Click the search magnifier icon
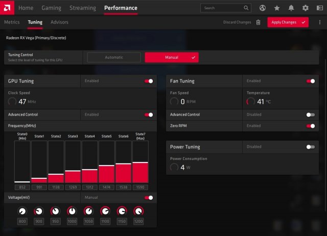Screen dimensions: 327x236 [246, 8]
